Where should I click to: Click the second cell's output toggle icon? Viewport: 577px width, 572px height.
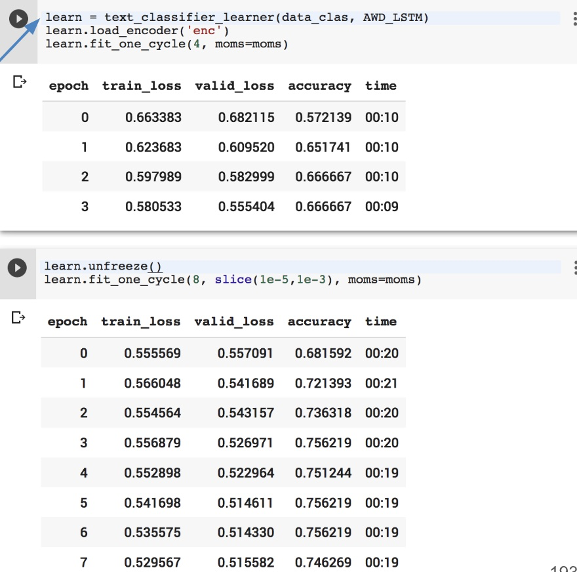coord(19,318)
